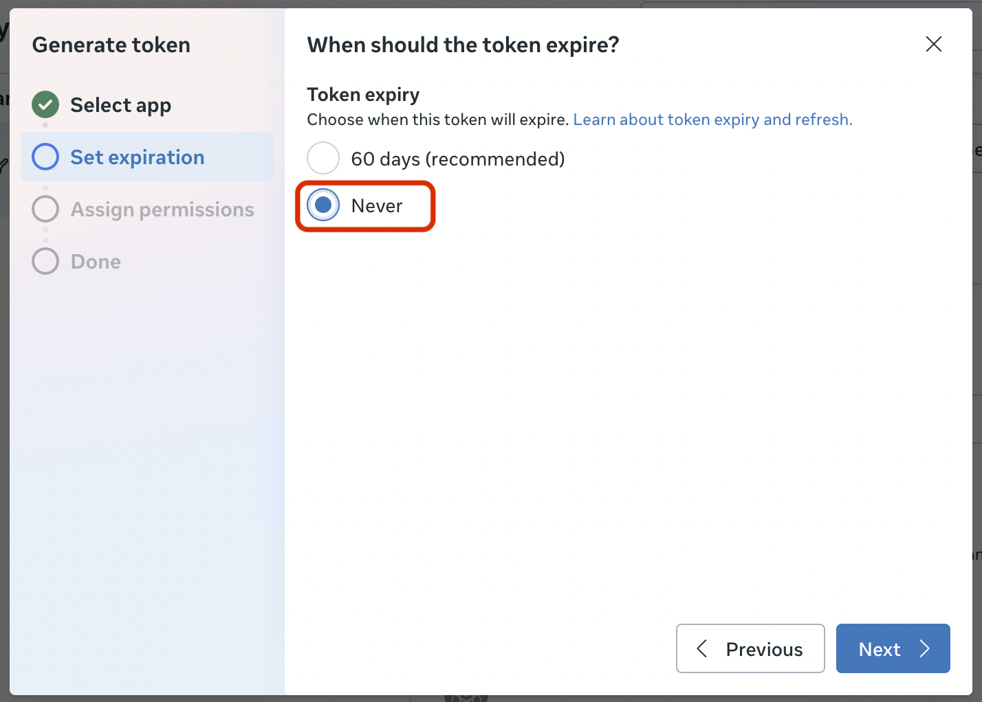Click the grey circle beside Done
The height and width of the screenshot is (702, 982).
(x=45, y=262)
